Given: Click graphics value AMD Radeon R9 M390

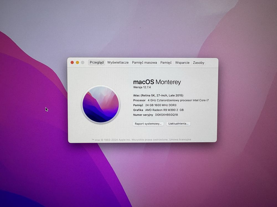Looking at the screenshot, I should [x=164, y=110].
